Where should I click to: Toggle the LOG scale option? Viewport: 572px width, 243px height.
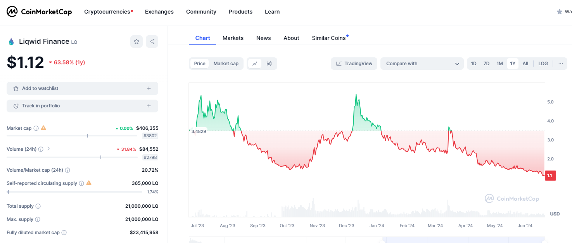(543, 64)
